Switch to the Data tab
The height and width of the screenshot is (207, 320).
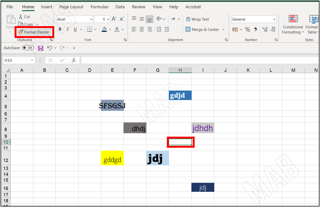click(120, 7)
